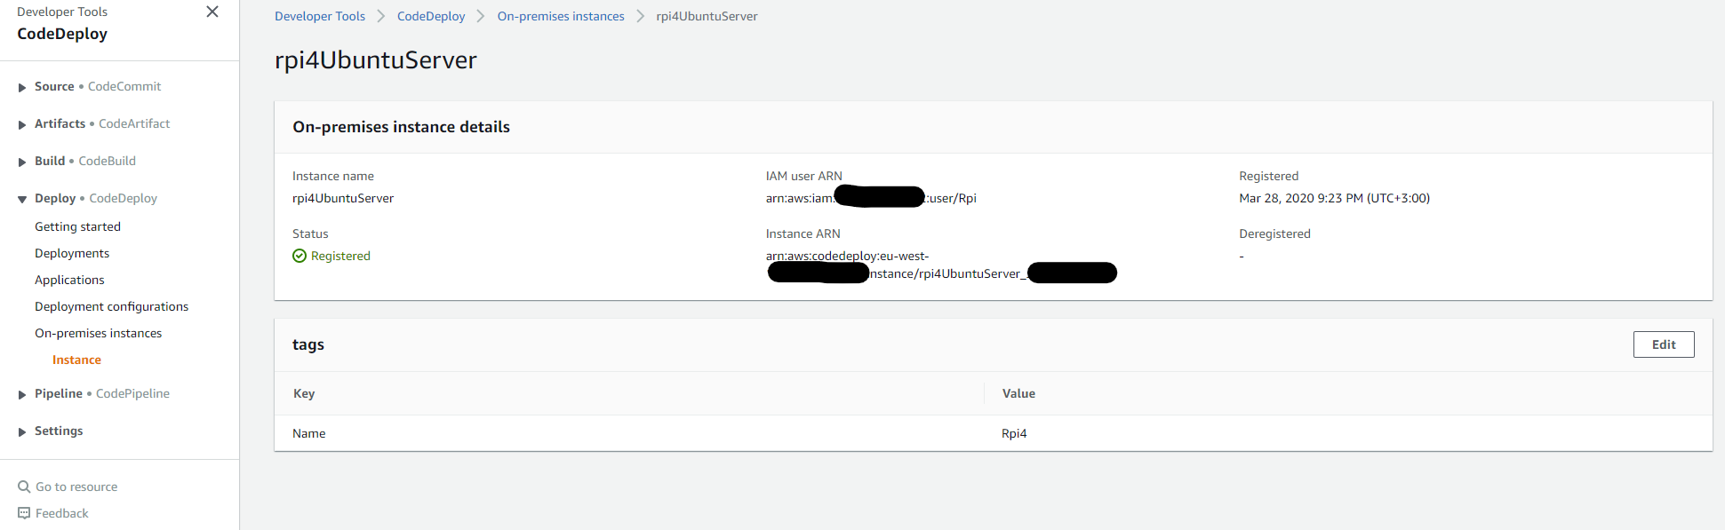
Task: Open Getting started in the sidebar
Action: (x=77, y=226)
